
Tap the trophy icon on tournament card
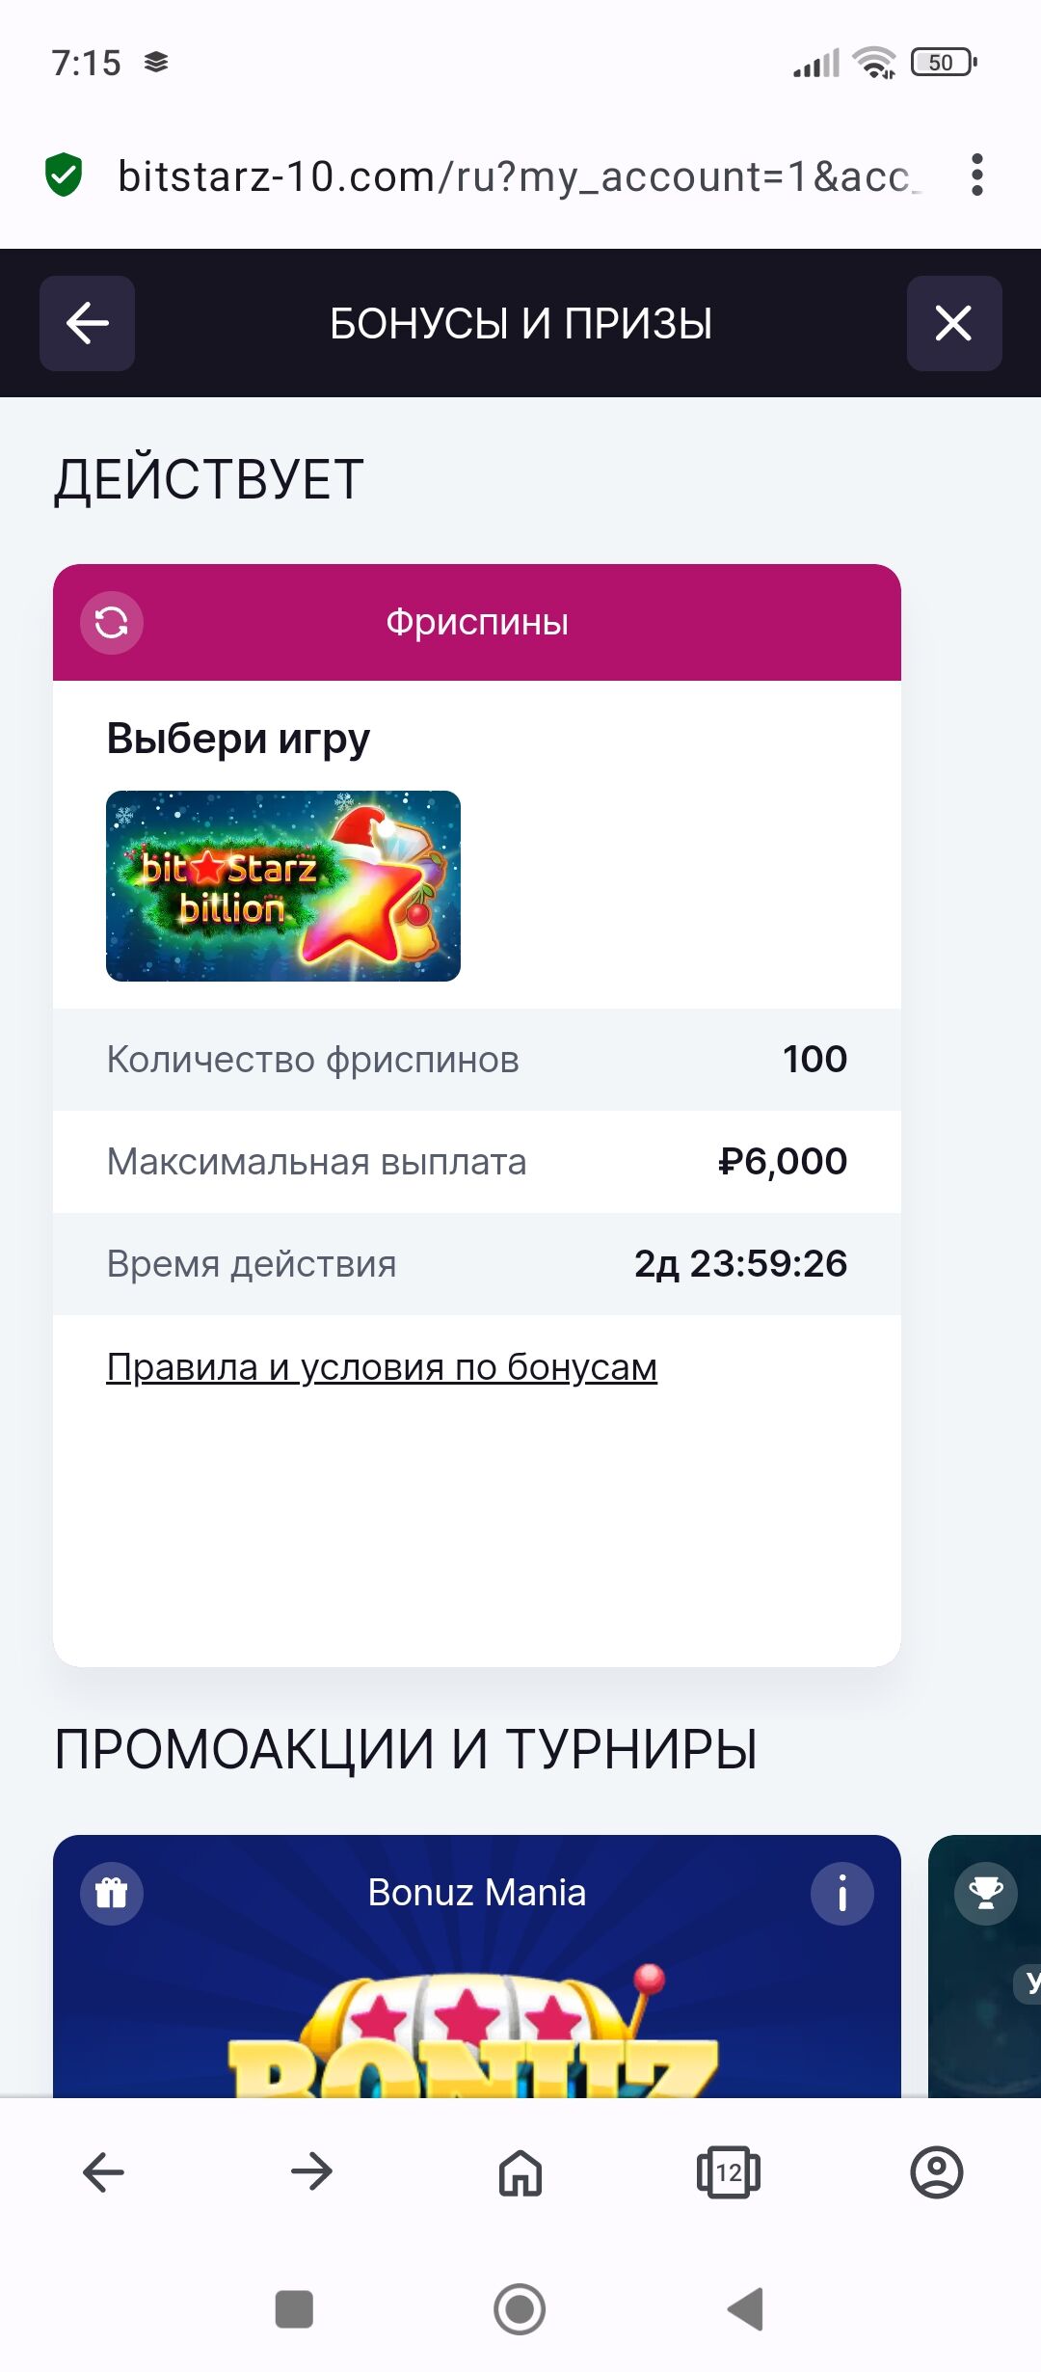(x=986, y=1893)
